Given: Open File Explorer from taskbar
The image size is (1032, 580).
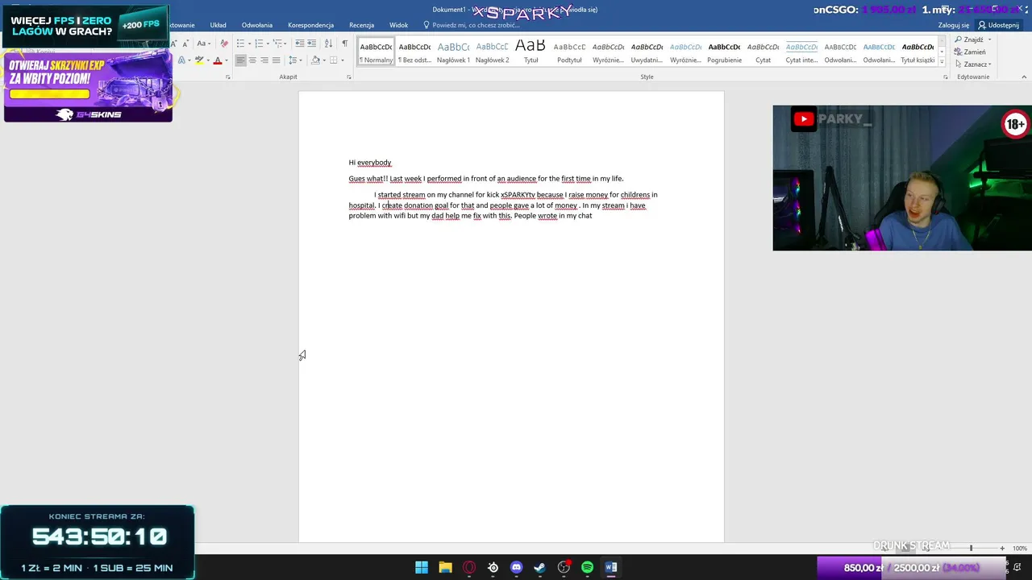Looking at the screenshot, I should (x=445, y=567).
